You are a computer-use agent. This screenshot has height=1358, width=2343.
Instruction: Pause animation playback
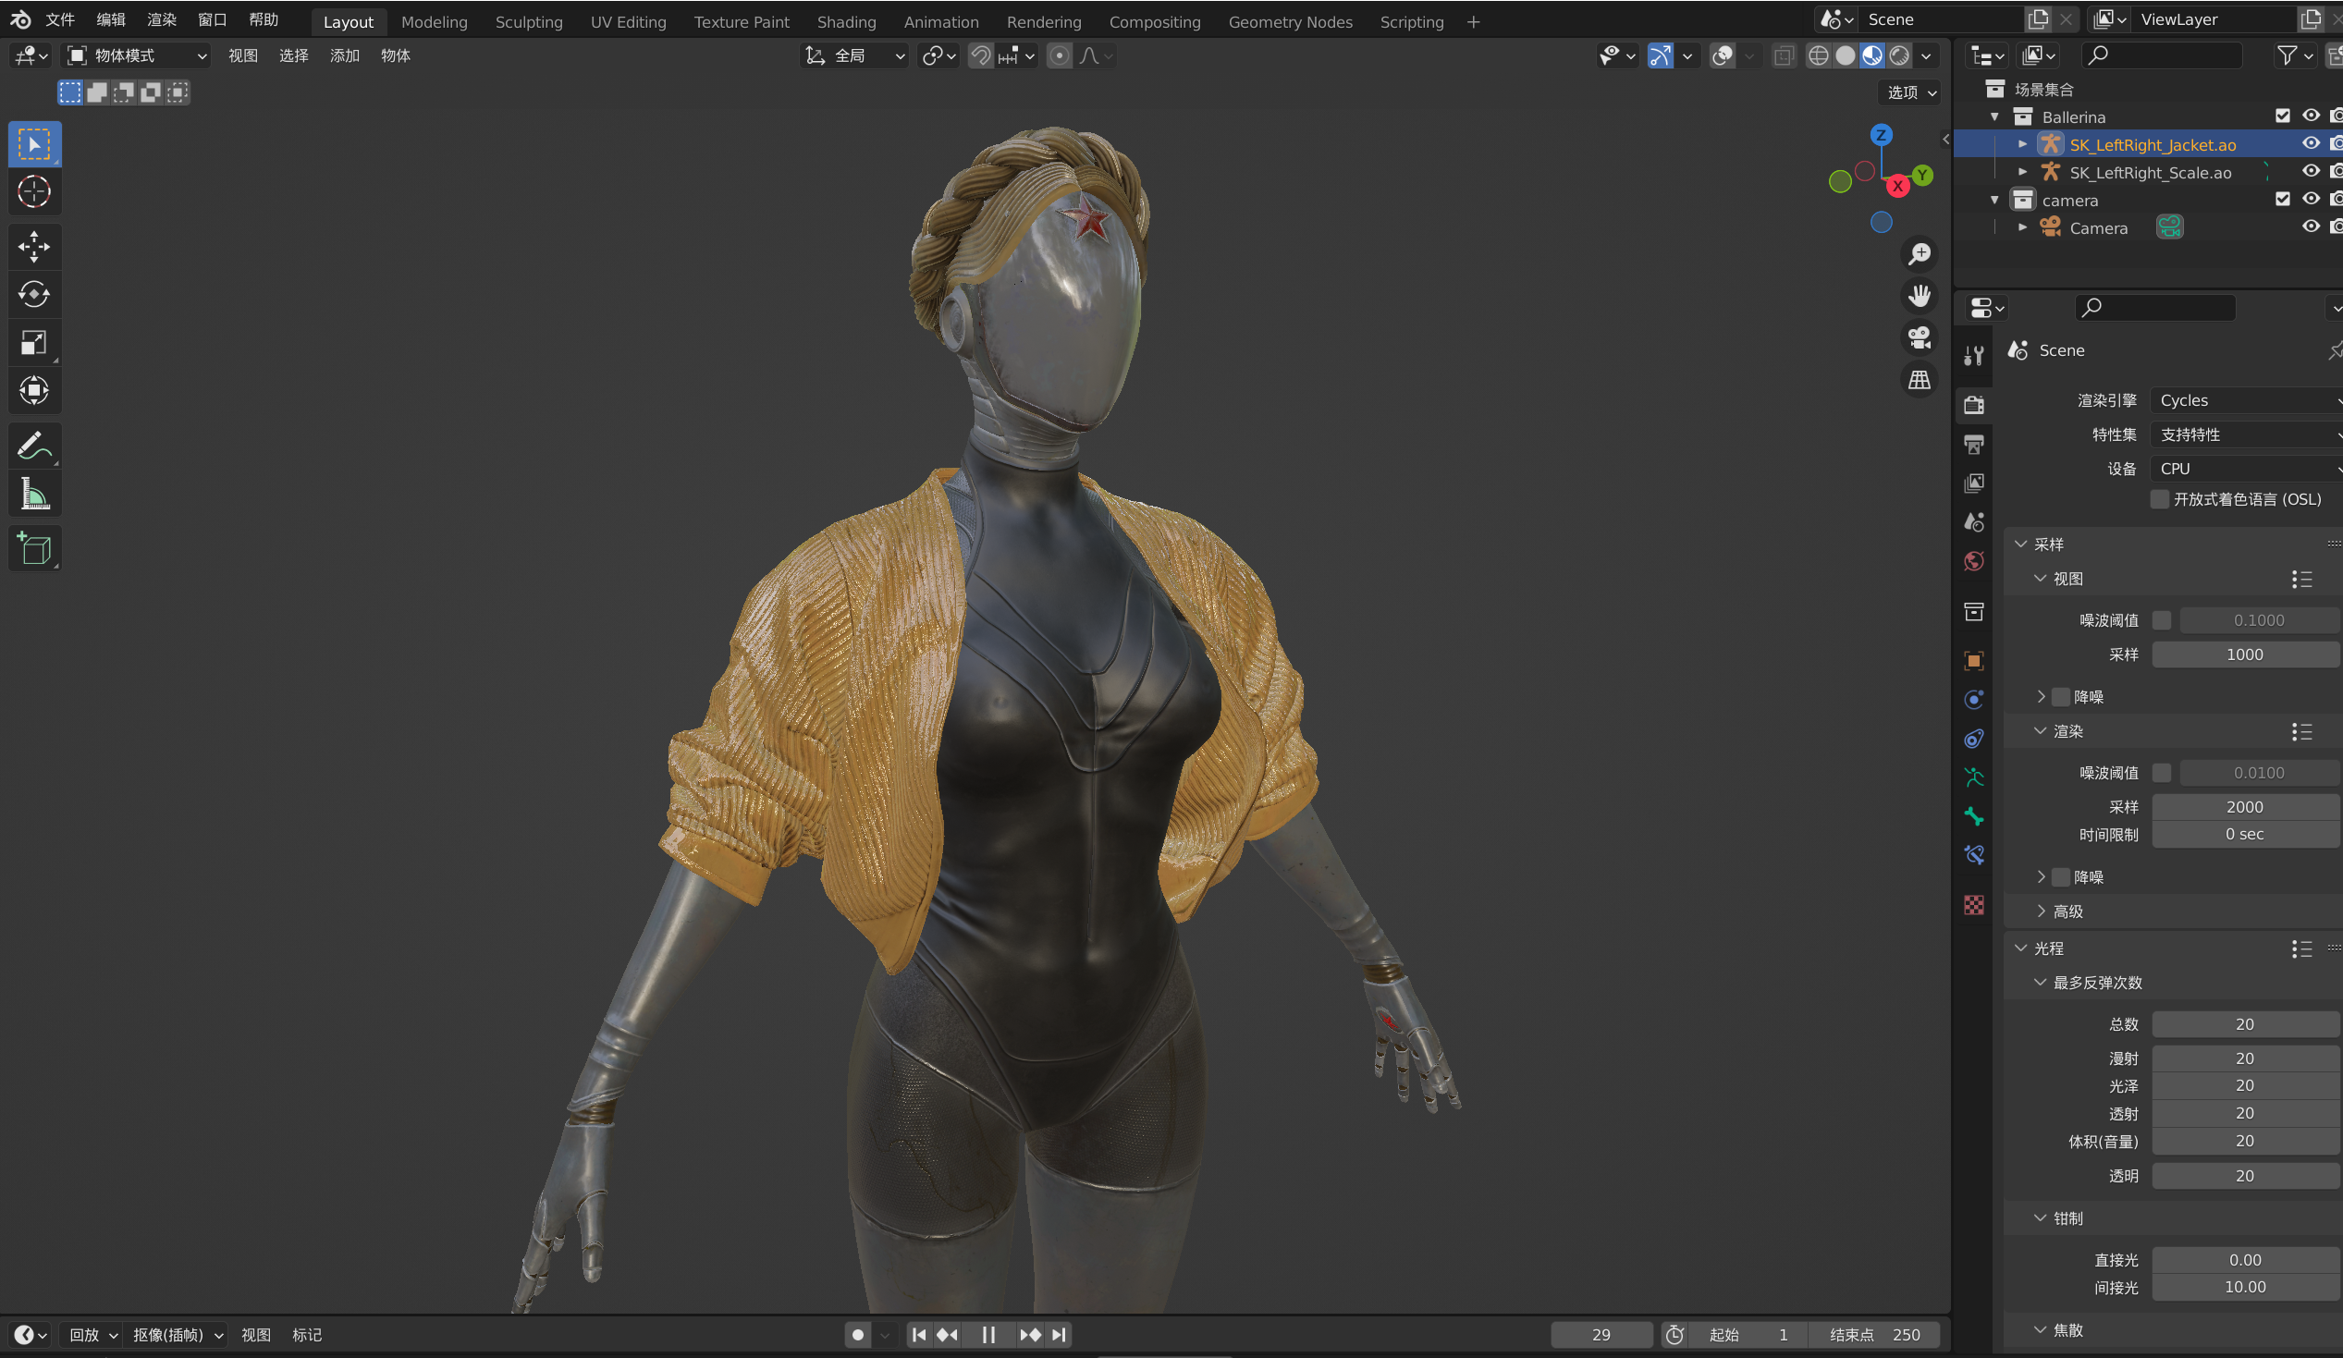(x=988, y=1335)
